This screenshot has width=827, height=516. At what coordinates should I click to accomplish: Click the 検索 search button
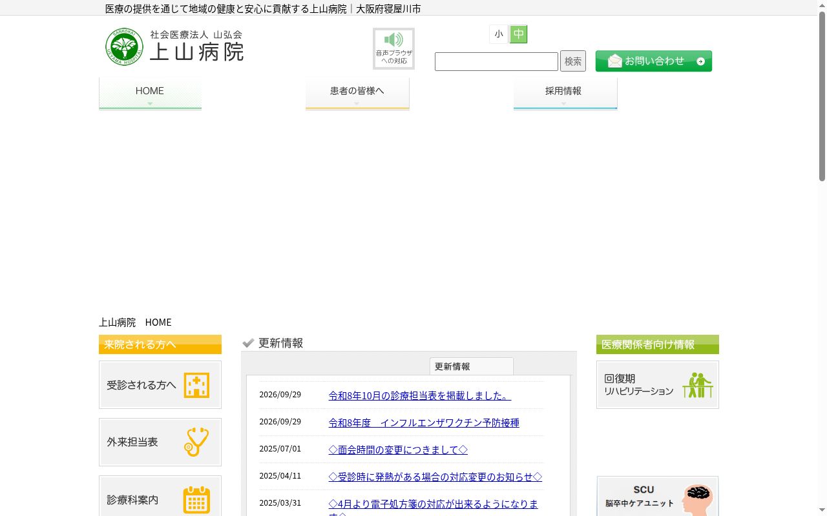point(573,61)
